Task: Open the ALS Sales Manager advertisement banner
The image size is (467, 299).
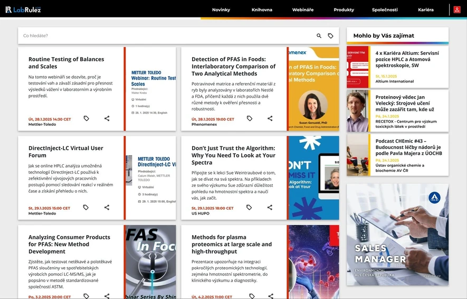Action: pyautogui.click(x=397, y=235)
